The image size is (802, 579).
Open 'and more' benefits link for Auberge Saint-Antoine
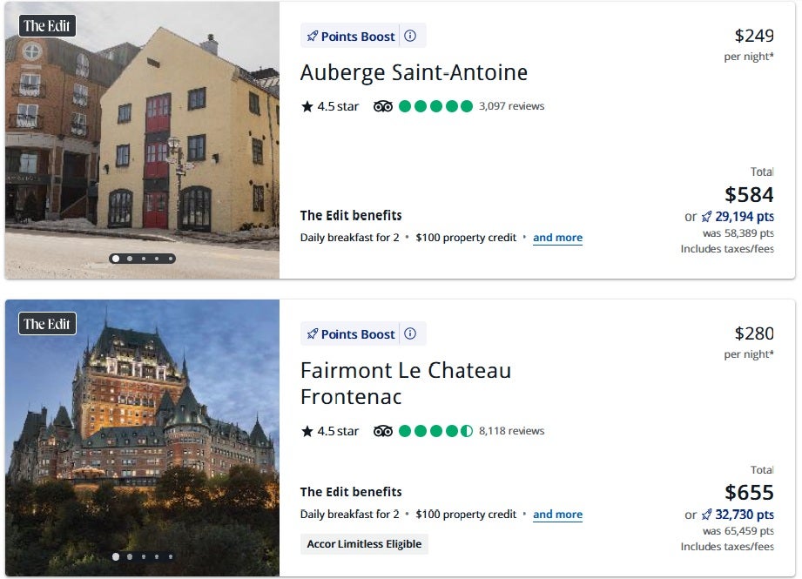click(557, 238)
